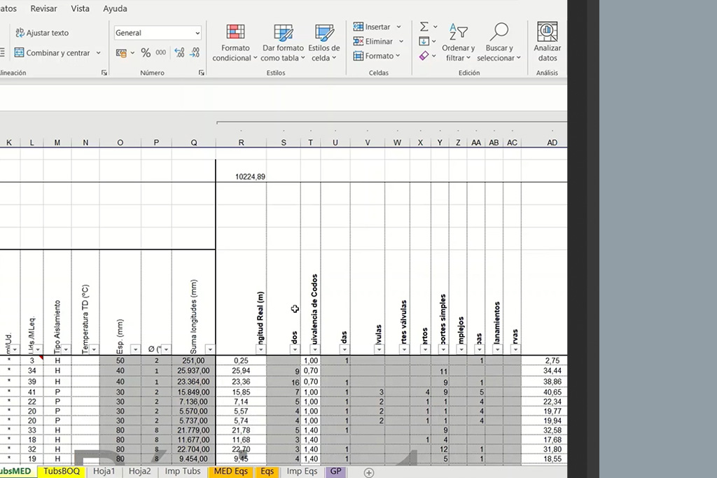The height and width of the screenshot is (478, 717).
Task: Click Insertar cells button
Action: coord(373,27)
